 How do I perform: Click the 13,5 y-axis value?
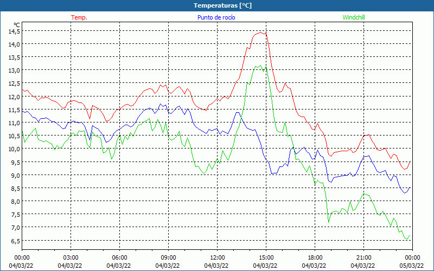[15, 57]
